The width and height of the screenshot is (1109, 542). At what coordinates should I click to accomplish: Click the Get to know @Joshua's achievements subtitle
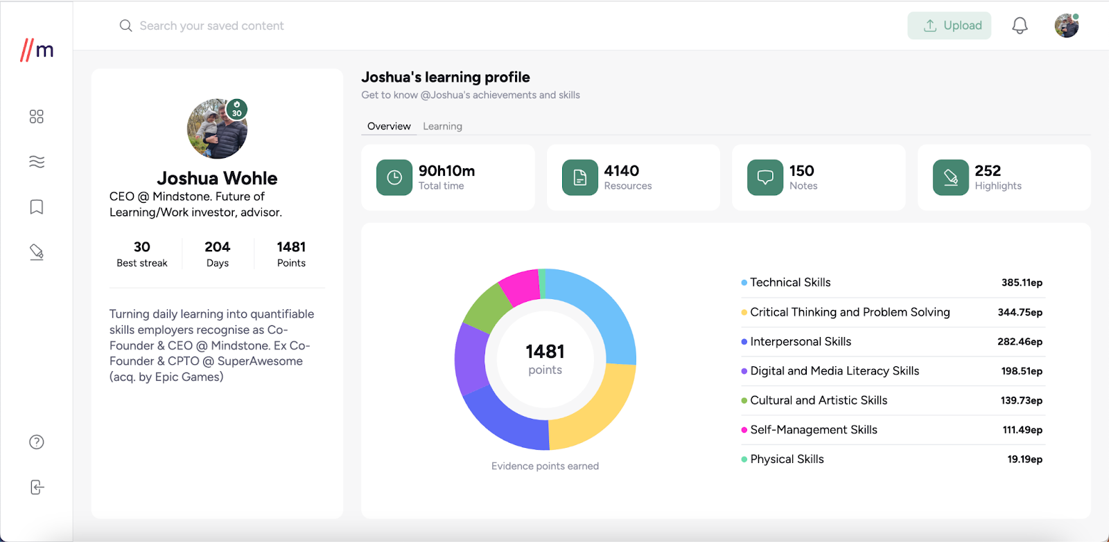pos(471,96)
